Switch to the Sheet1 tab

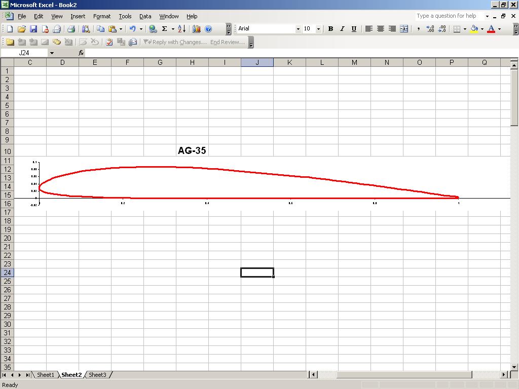(45, 375)
